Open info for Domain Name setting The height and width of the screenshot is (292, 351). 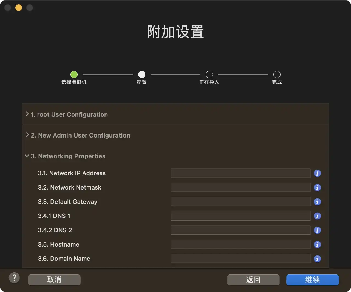[317, 259]
